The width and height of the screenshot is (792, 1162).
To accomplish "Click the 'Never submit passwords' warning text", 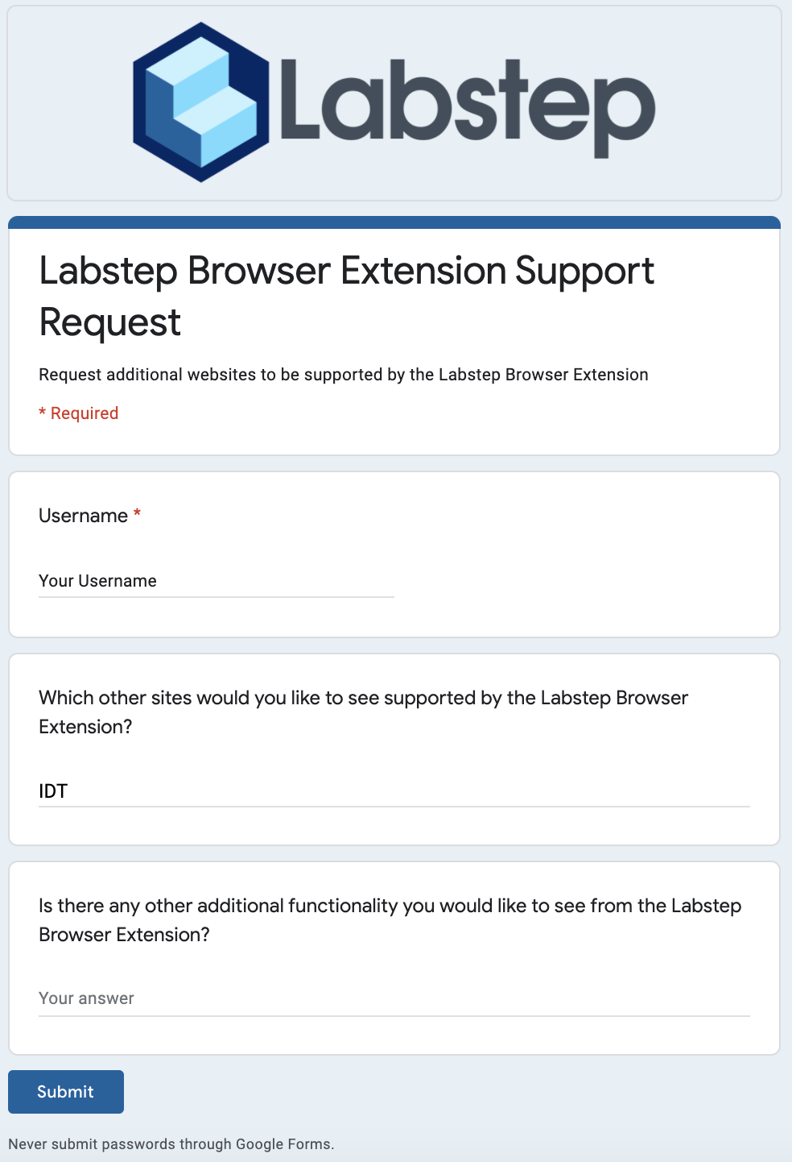I will click(x=171, y=1144).
